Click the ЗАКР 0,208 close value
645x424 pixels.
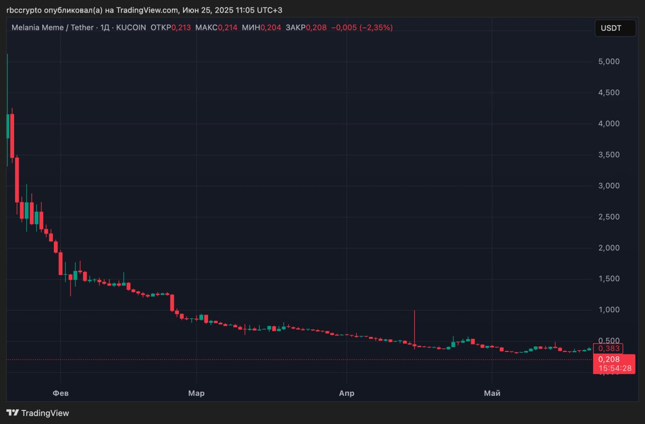click(306, 28)
